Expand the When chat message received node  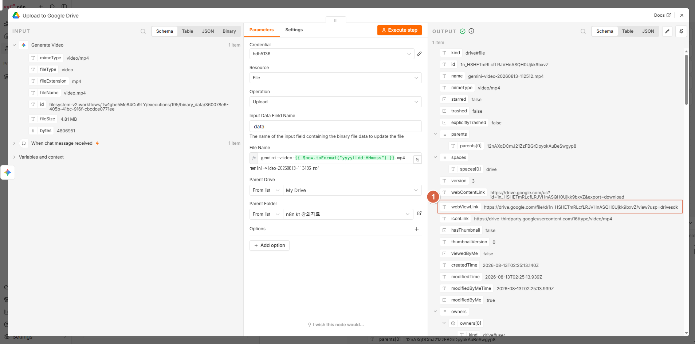pyautogui.click(x=14, y=143)
